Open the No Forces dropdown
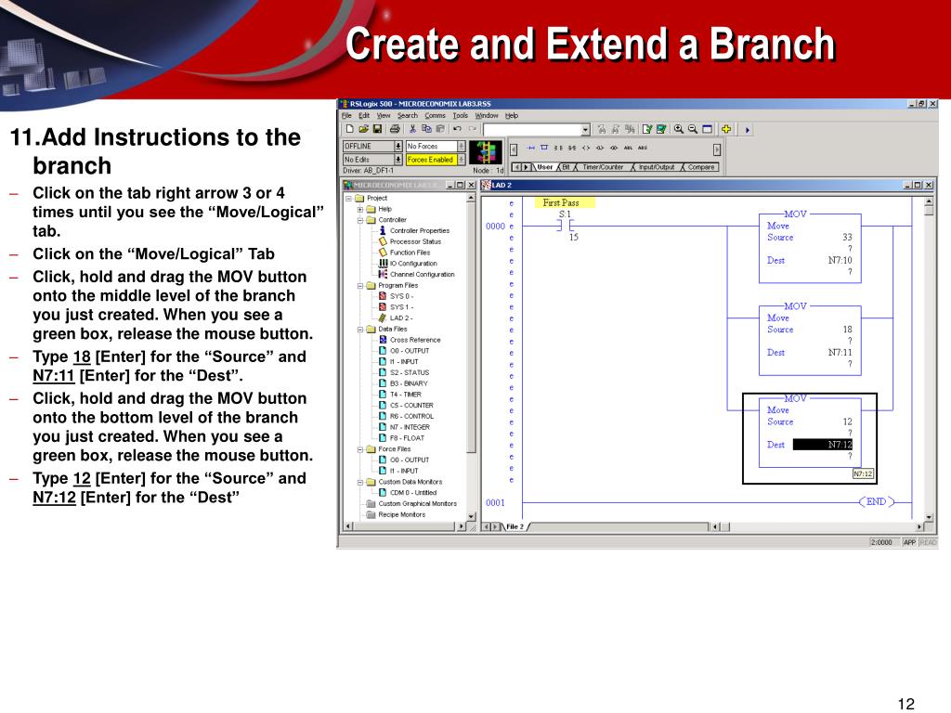This screenshot has height=713, width=951. tap(461, 147)
